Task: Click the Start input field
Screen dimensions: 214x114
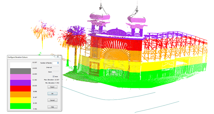Action: (x=56, y=72)
